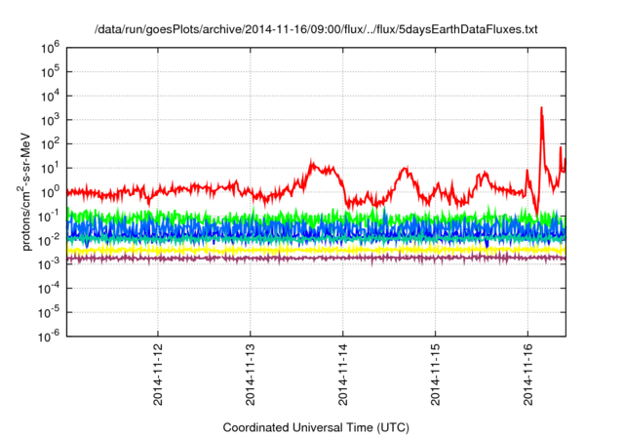The image size is (624, 437).
Task: Click the 10^1 y-axis tick label
Action: [50, 169]
